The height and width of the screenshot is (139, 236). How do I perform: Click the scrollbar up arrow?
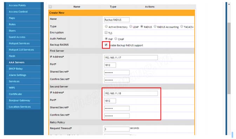click(229, 4)
